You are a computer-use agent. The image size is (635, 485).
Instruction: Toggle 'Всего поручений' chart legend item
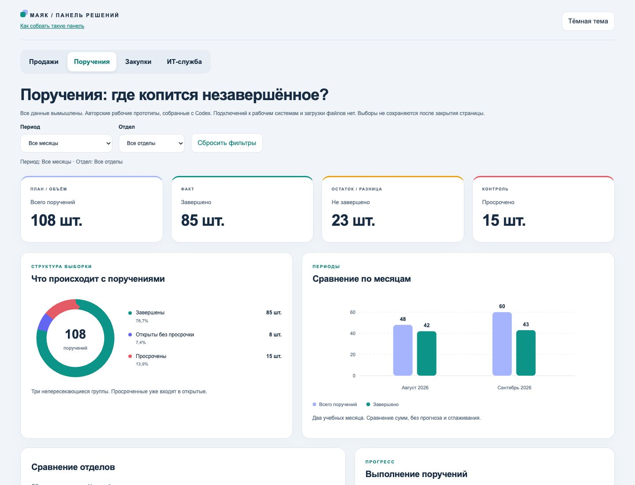pyautogui.click(x=335, y=404)
